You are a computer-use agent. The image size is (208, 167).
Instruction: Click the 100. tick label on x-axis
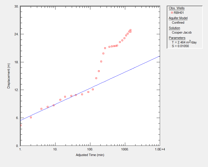click(90, 150)
